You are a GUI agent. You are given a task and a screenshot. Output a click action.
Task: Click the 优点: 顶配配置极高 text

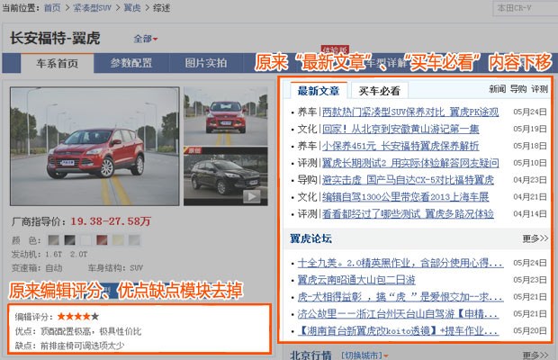(78, 331)
